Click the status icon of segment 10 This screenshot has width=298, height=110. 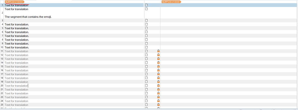146,47
